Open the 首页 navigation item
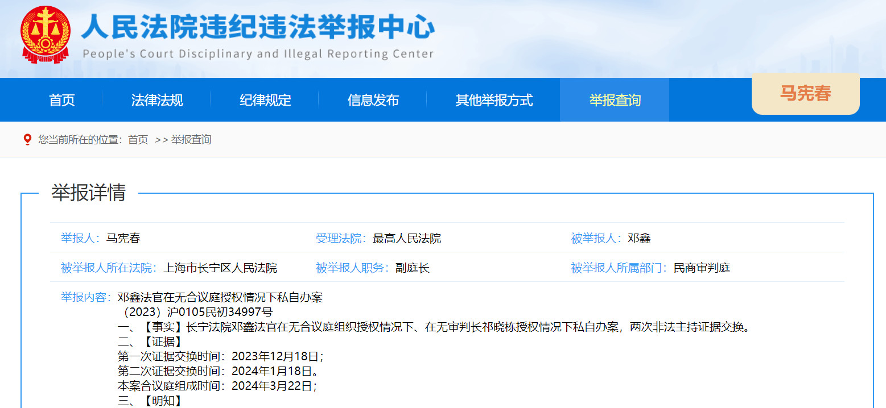The image size is (886, 408). 61,99
